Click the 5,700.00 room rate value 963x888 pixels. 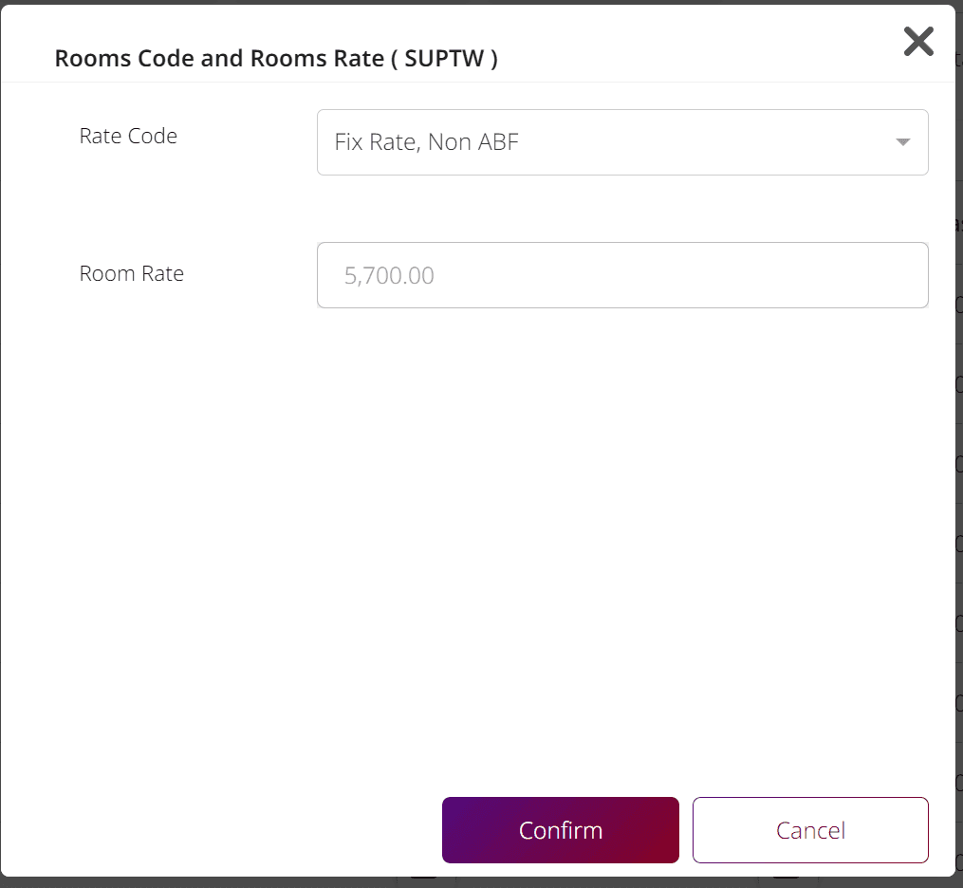pyautogui.click(x=389, y=275)
